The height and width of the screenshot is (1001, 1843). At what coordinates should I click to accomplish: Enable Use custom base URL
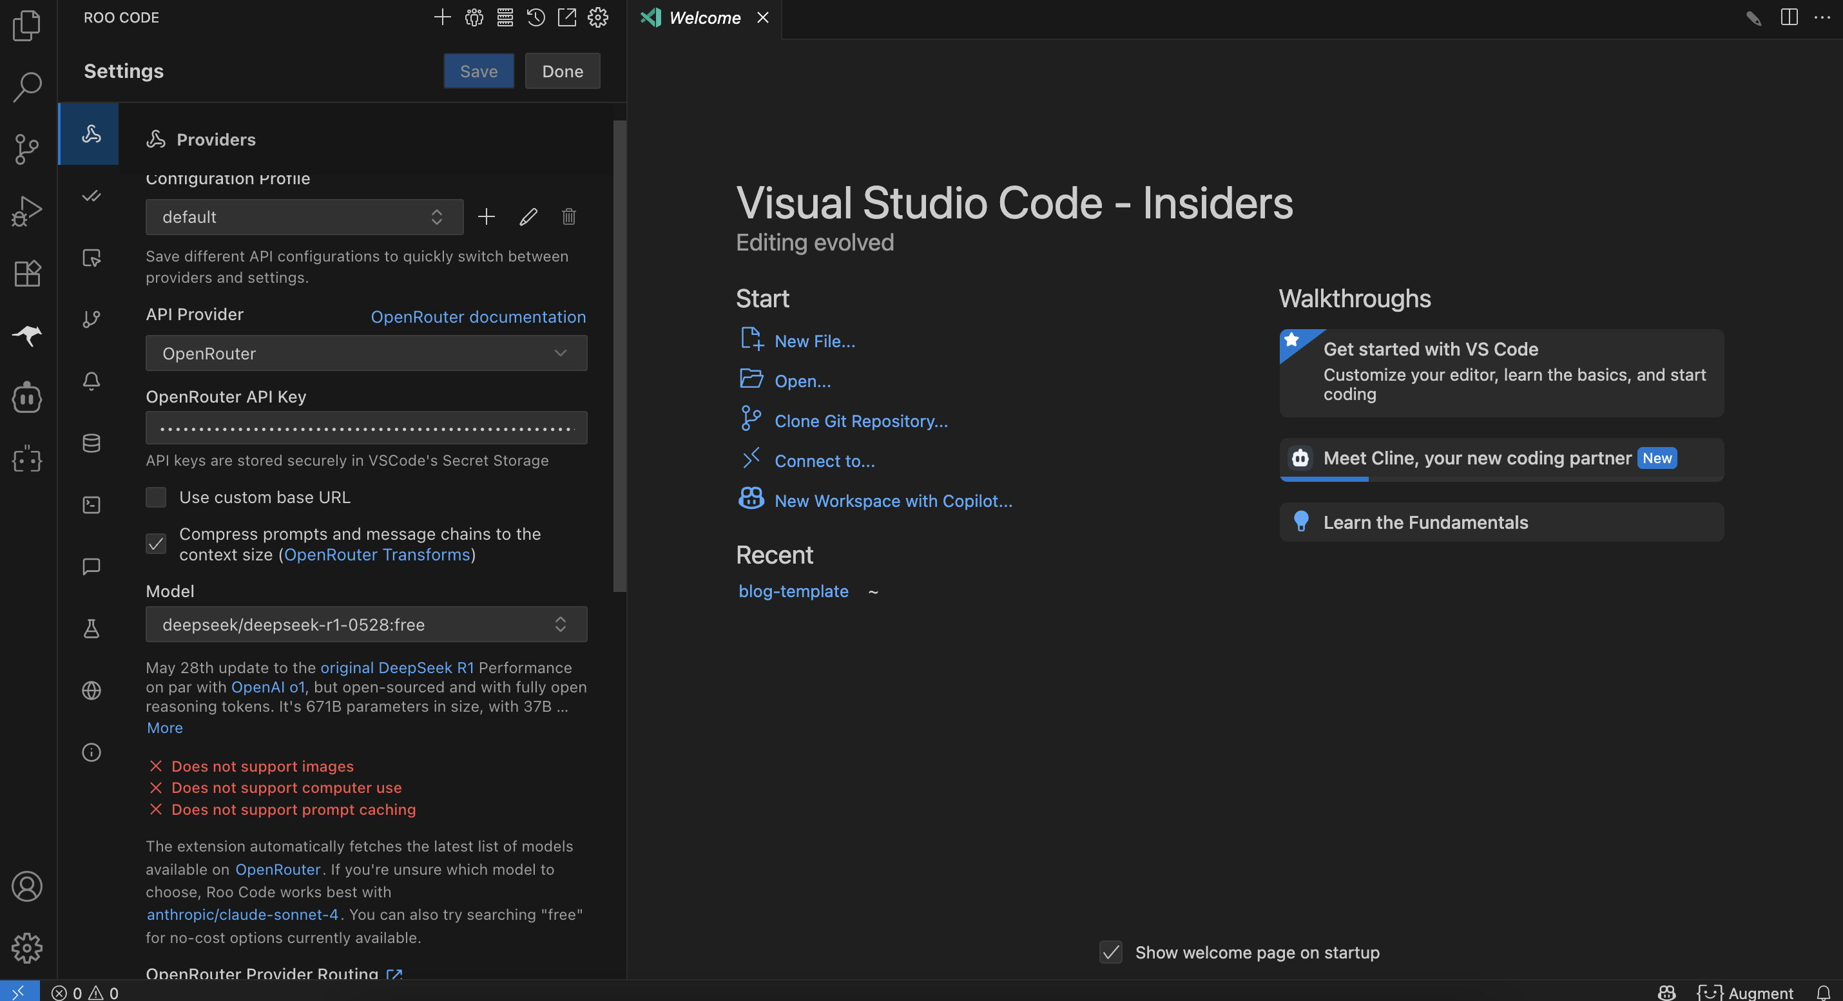156,497
